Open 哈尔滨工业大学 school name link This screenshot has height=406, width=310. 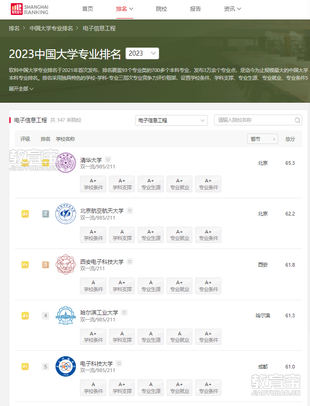click(x=99, y=312)
